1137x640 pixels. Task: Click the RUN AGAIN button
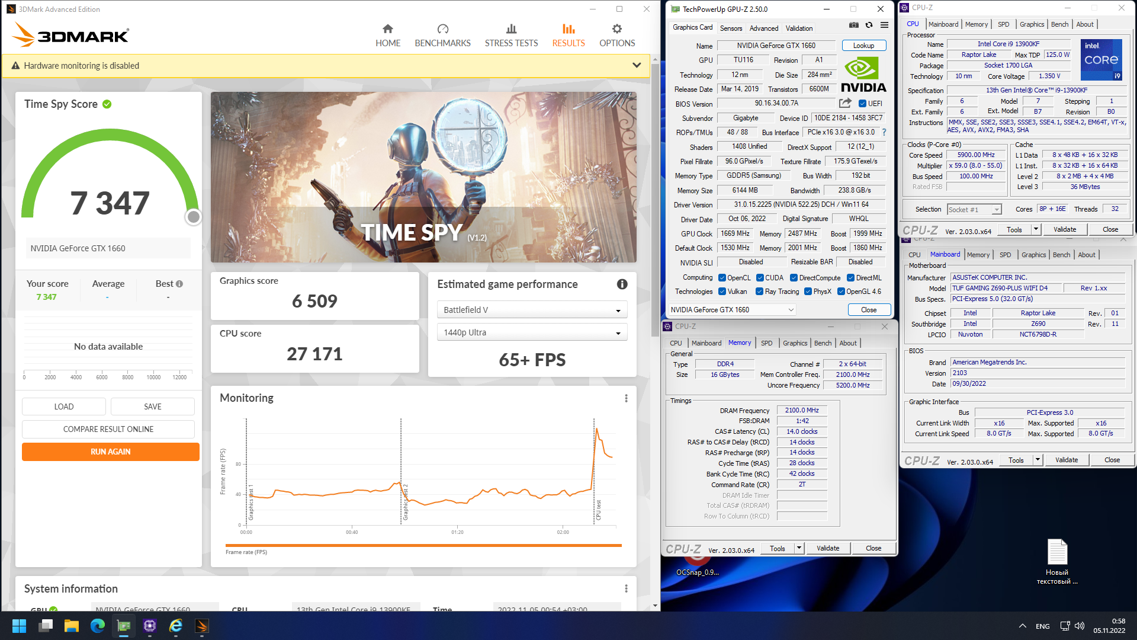[111, 452]
